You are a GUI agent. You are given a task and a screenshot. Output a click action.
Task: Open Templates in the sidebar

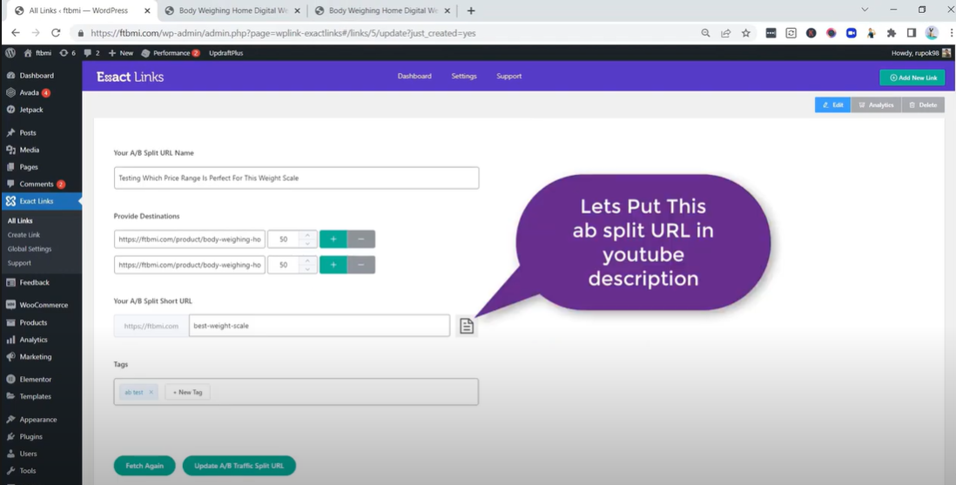click(x=35, y=396)
